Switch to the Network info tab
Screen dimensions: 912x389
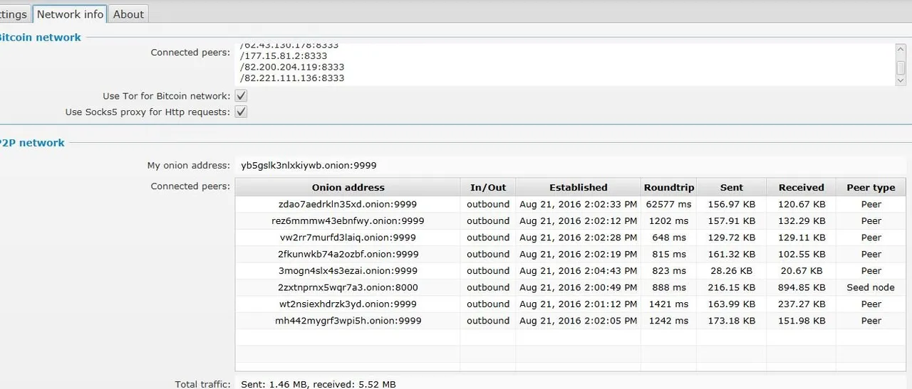pyautogui.click(x=71, y=14)
